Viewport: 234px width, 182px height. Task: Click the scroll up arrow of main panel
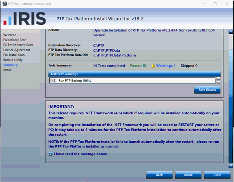231,32
